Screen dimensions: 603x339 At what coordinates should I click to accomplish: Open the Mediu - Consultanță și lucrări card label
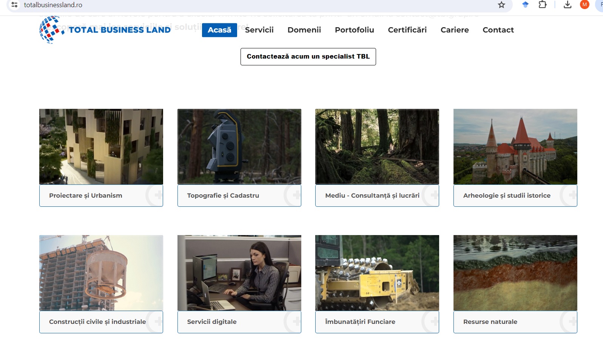tap(372, 195)
